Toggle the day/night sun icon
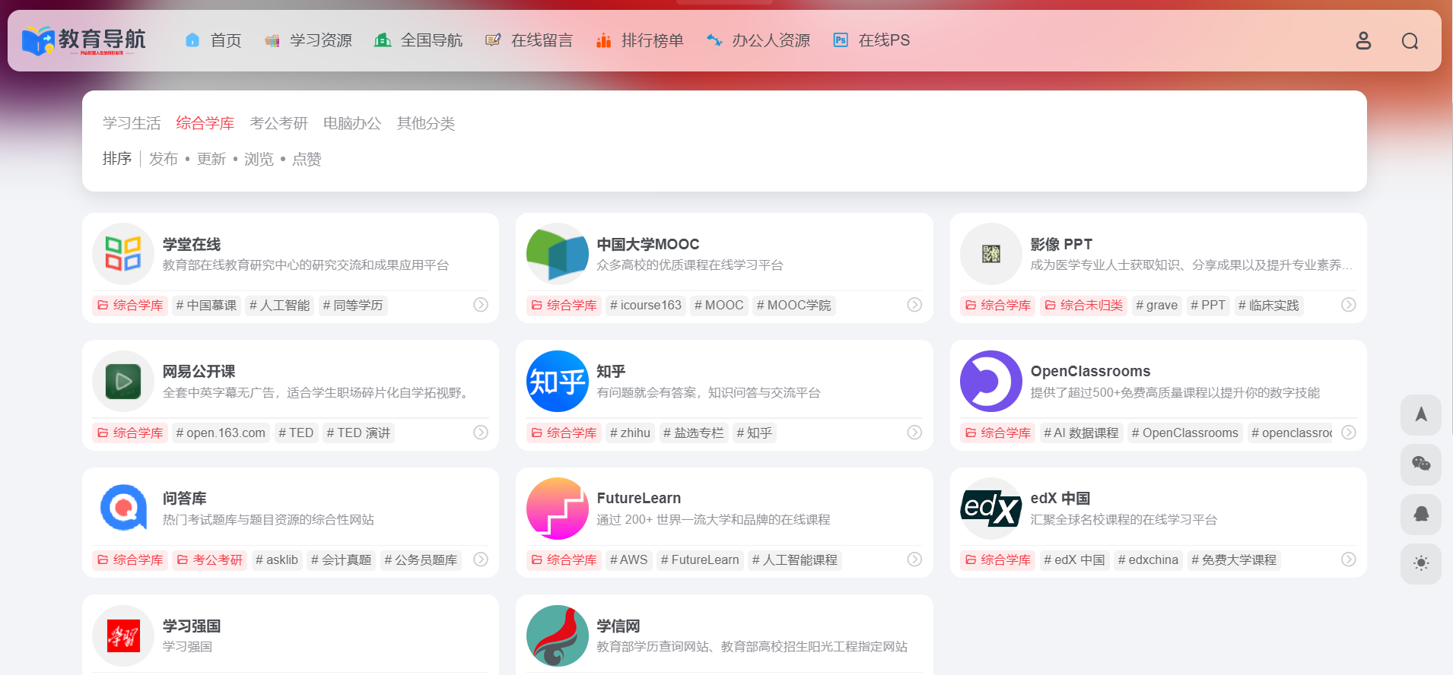 [x=1421, y=563]
